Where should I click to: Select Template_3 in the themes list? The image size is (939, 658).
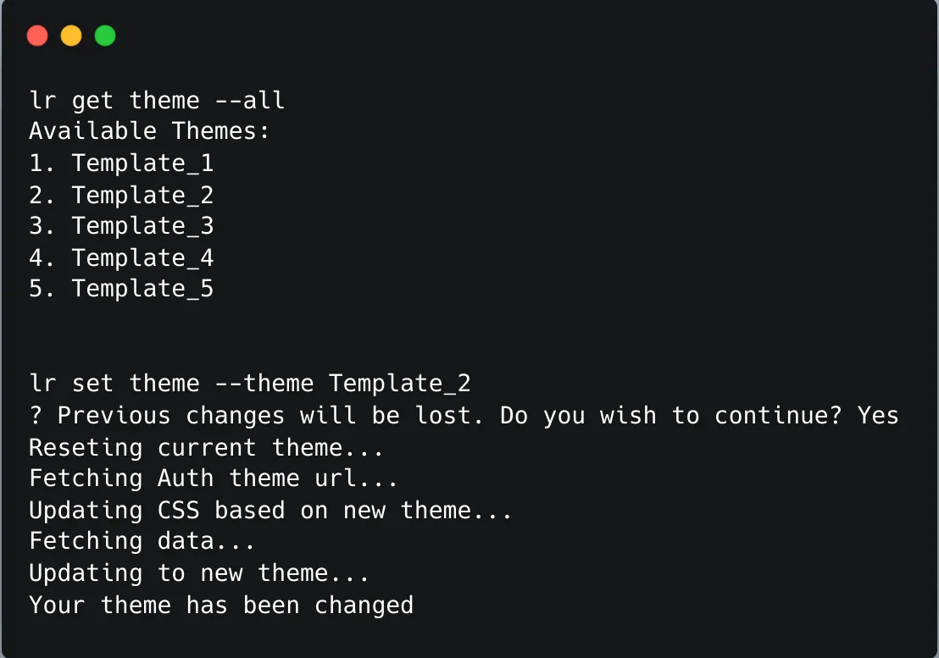tap(142, 226)
